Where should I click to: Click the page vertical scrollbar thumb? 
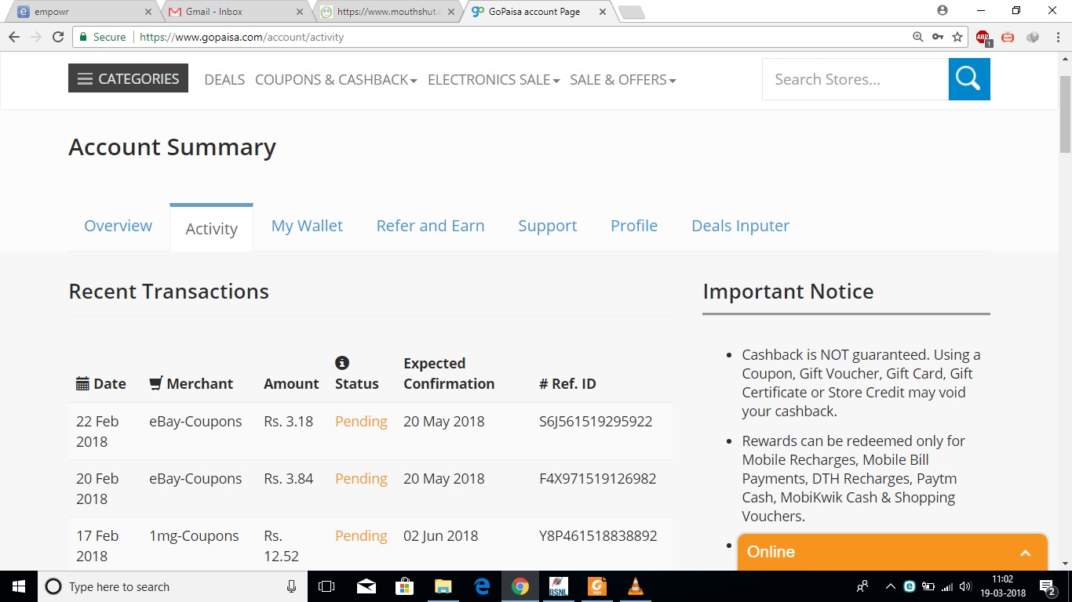coord(1065,114)
